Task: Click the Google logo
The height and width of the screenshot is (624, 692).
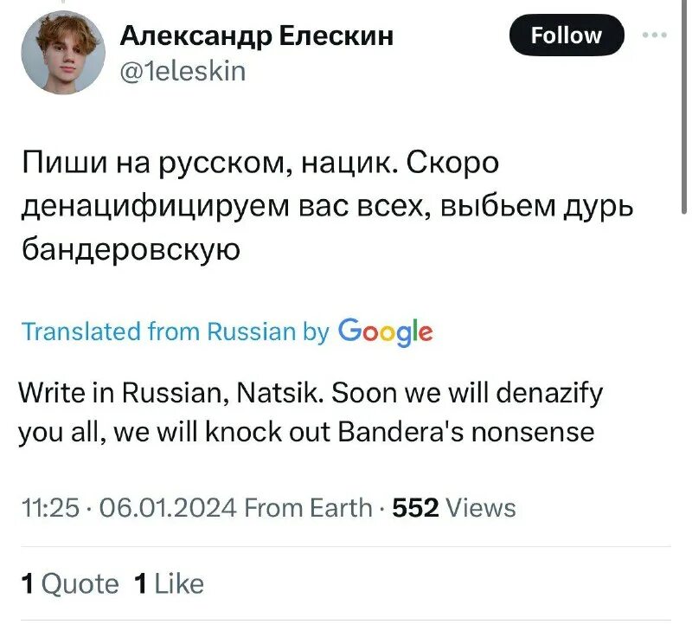Action: tap(385, 331)
